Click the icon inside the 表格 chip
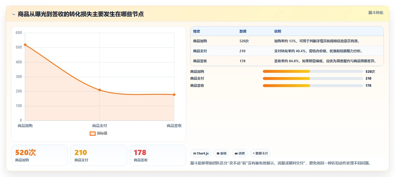The image size is (395, 177). click(218, 154)
